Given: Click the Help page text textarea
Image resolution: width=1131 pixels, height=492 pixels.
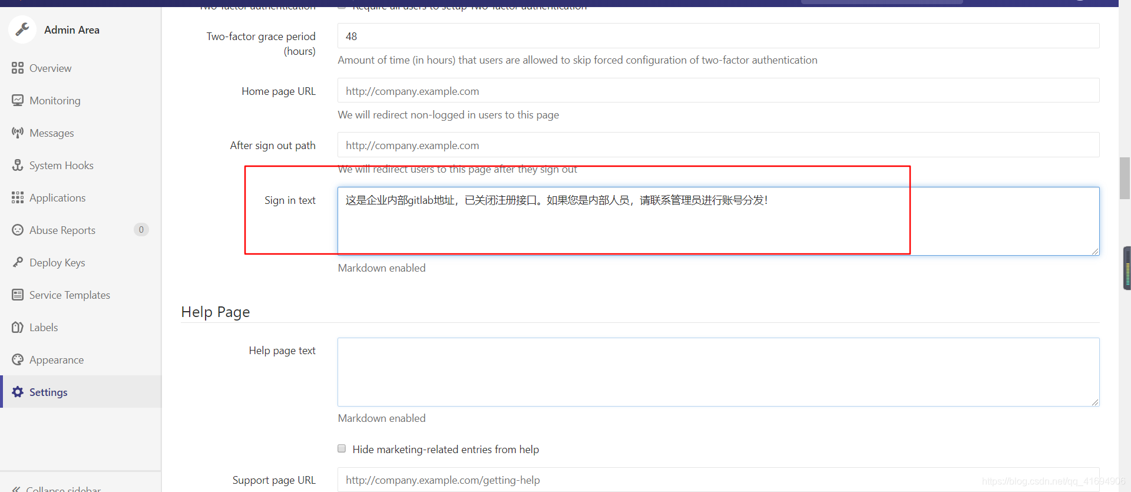Looking at the screenshot, I should click(x=718, y=372).
